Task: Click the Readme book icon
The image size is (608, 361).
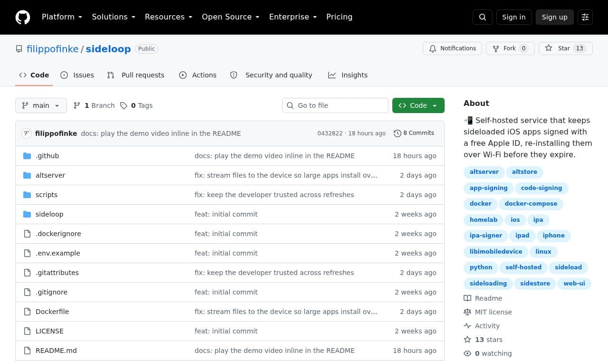Action: pyautogui.click(x=467, y=298)
